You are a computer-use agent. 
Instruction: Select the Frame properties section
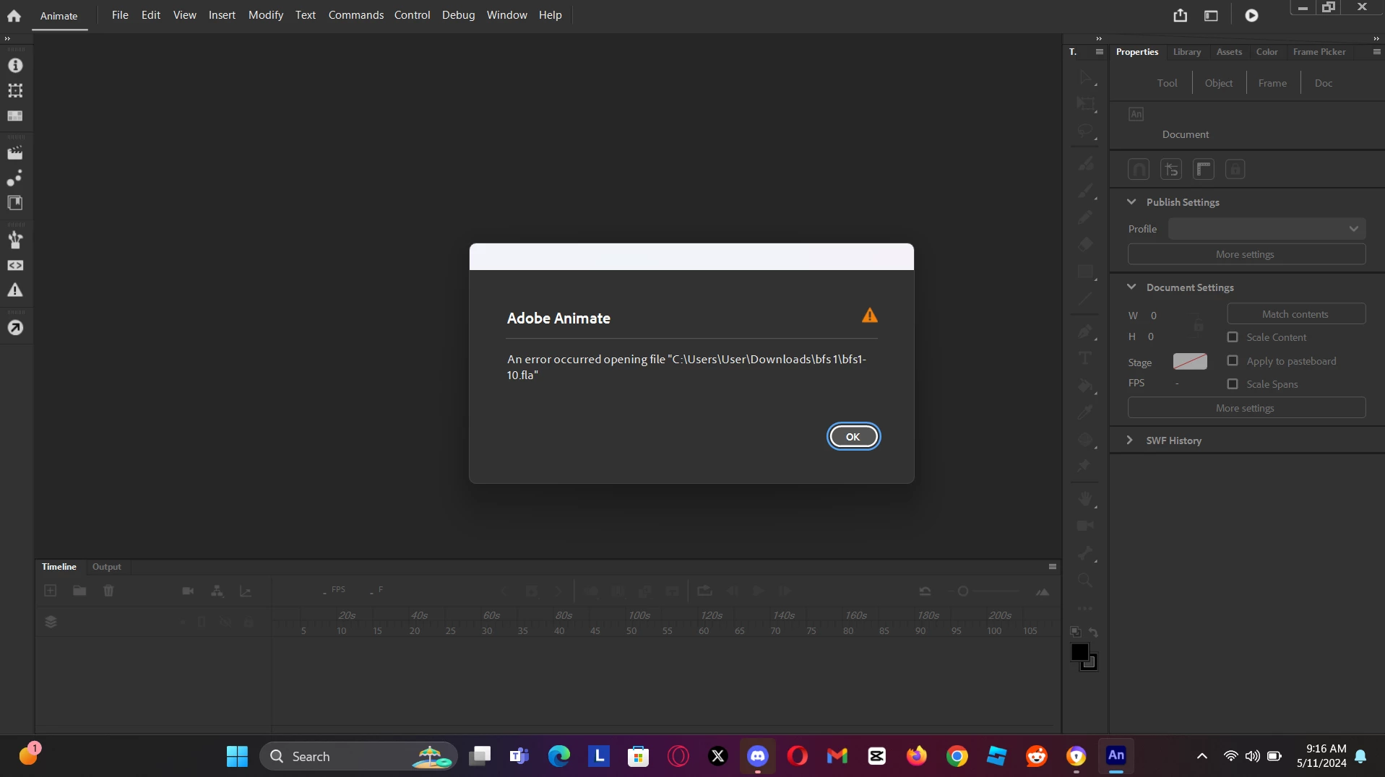point(1272,83)
